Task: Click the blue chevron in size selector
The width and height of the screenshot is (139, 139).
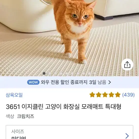Action: click(x=127, y=136)
